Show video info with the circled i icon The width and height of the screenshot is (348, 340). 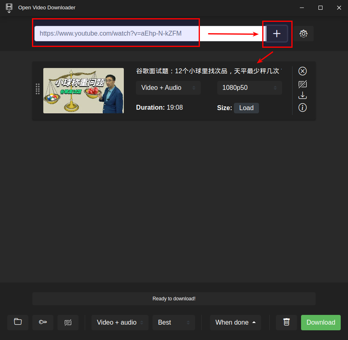click(x=303, y=108)
